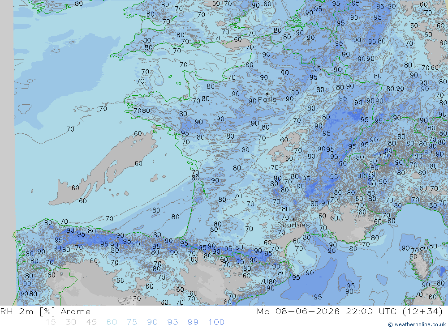
Task: Select the legend value 100
Action: pyautogui.click(x=216, y=322)
